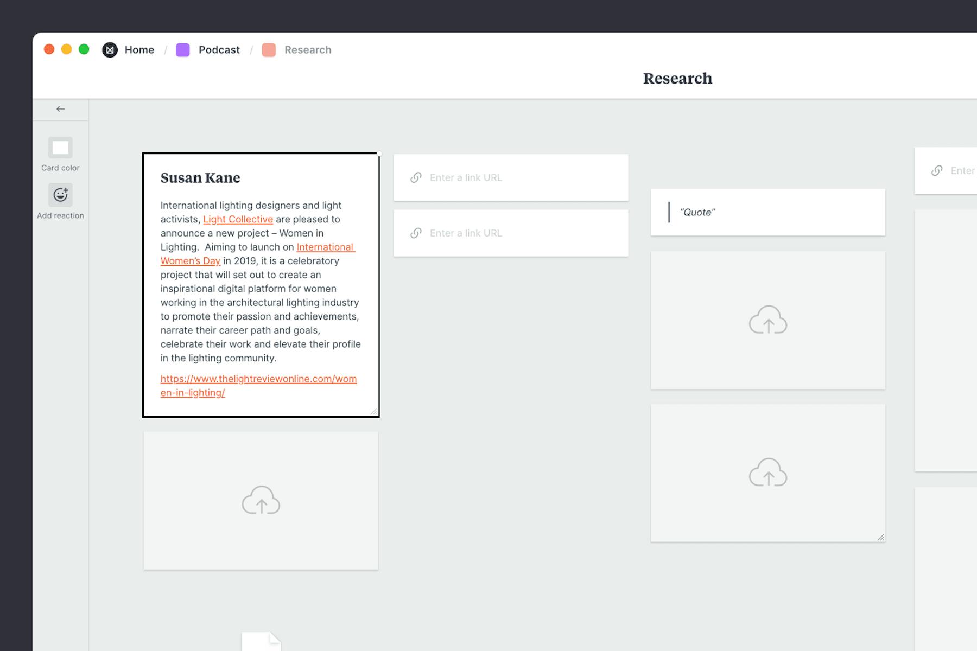Viewport: 977px width, 651px height.
Task: Open the Light Collective link
Action: pyautogui.click(x=238, y=219)
